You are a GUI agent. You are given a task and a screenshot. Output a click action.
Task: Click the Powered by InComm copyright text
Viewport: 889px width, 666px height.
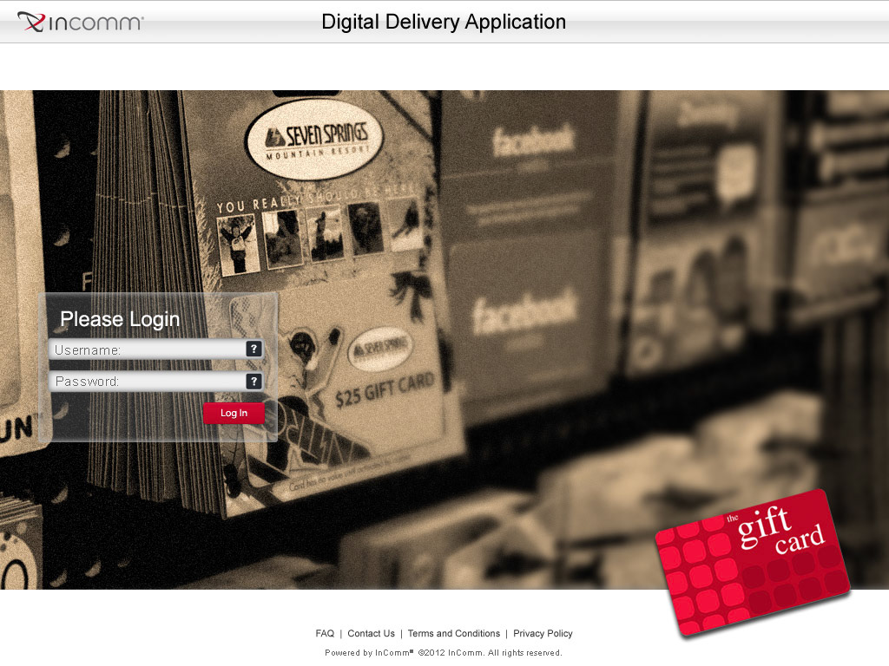(444, 652)
